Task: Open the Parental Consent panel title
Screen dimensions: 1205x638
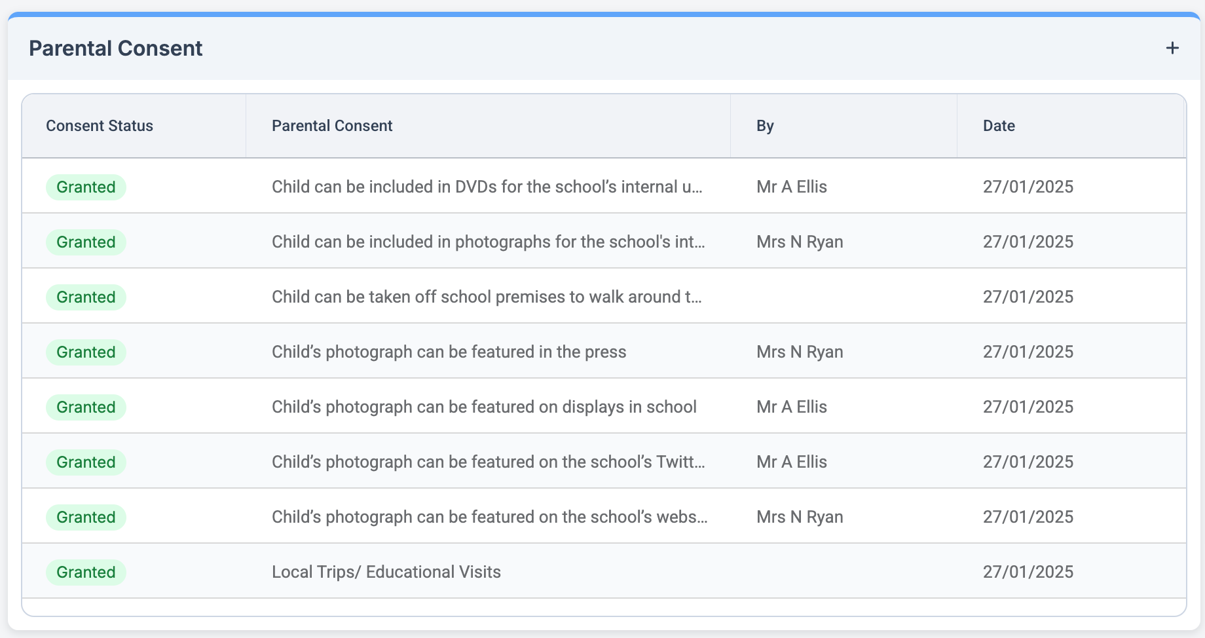Action: coord(115,47)
